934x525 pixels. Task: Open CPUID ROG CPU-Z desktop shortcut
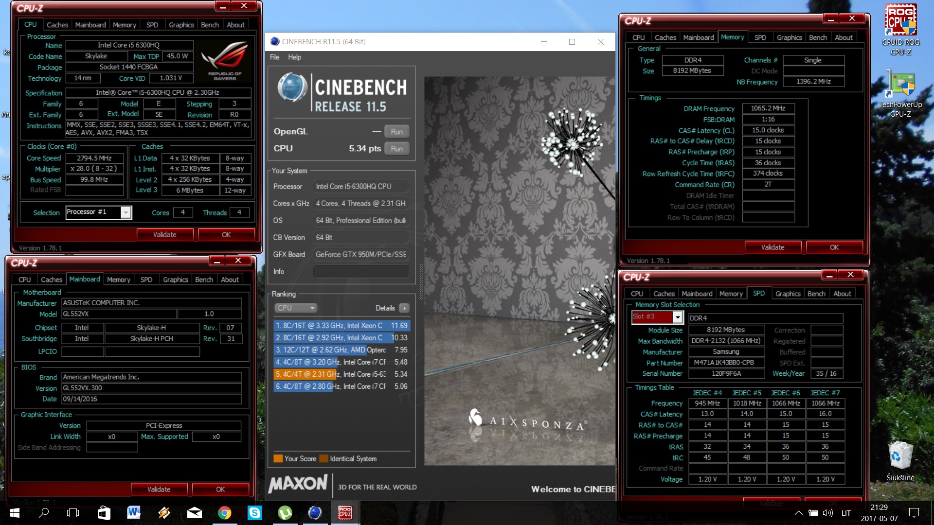pyautogui.click(x=900, y=29)
